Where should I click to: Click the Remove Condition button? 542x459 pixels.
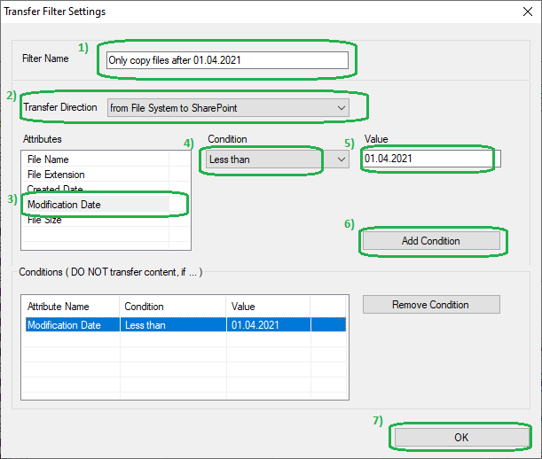coord(431,305)
